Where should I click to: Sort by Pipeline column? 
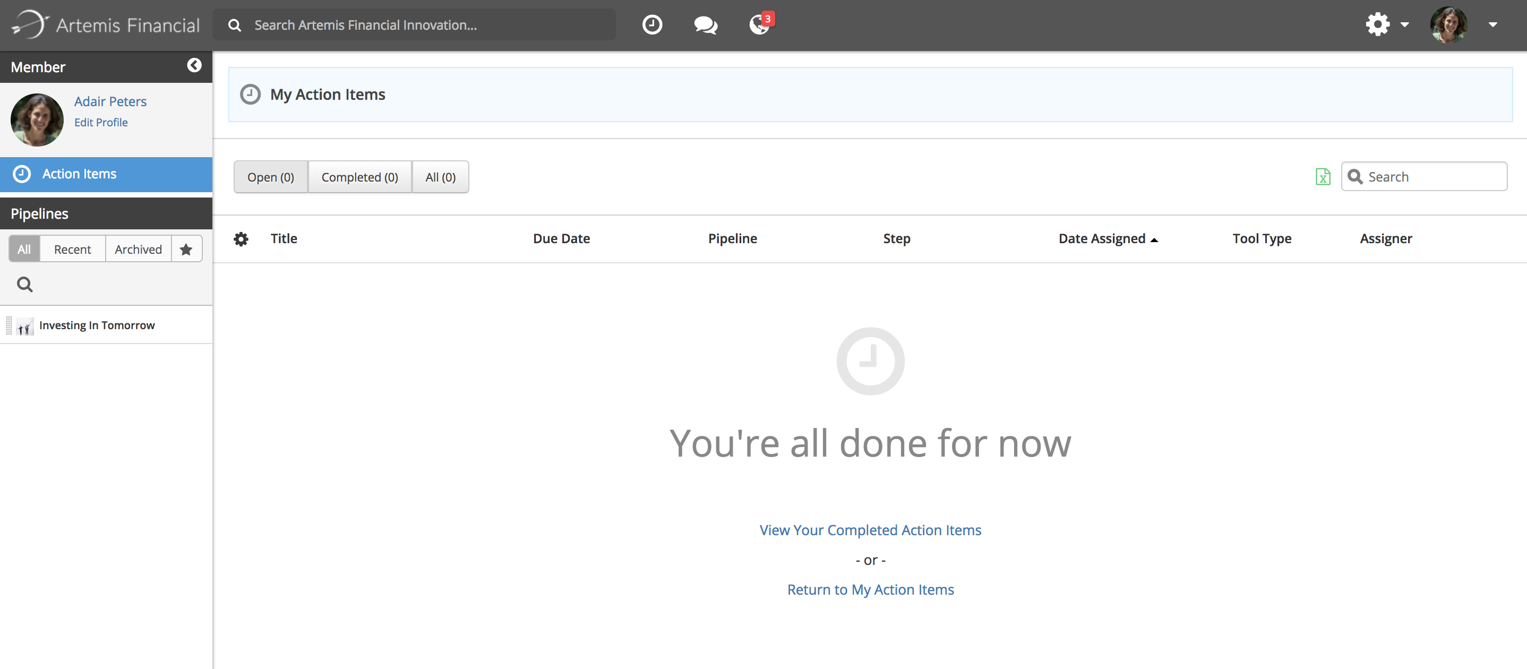(733, 239)
